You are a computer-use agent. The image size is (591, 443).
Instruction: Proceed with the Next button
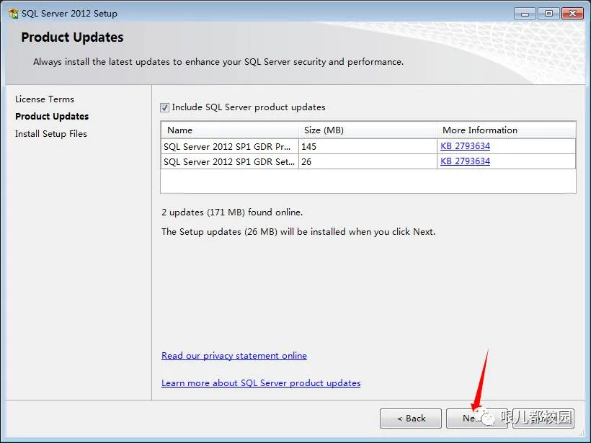(476, 418)
